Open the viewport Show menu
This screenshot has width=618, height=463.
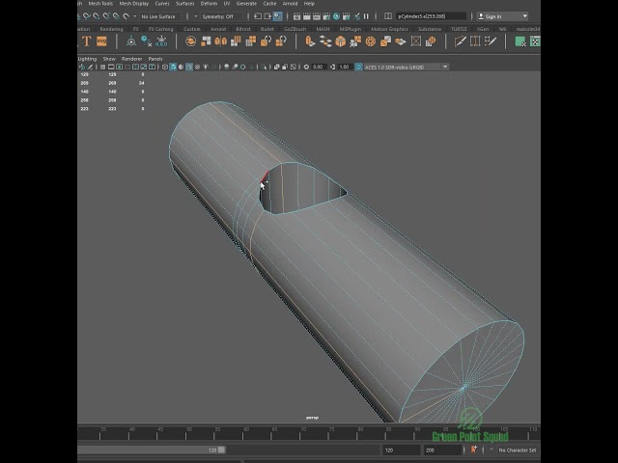point(109,59)
